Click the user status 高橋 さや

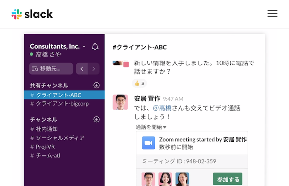(x=45, y=55)
